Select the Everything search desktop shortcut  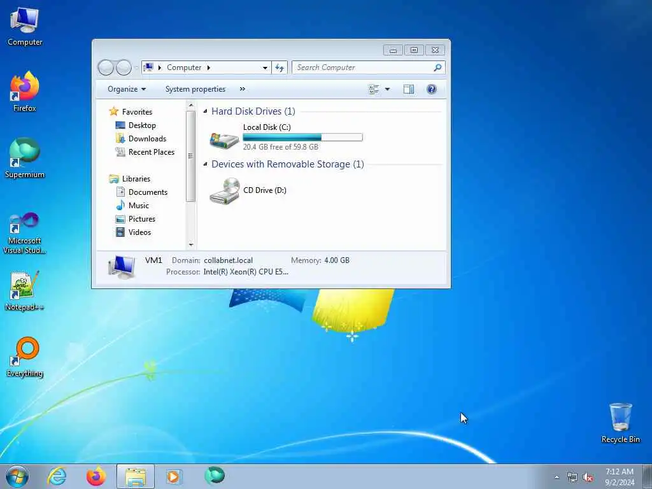pos(25,357)
